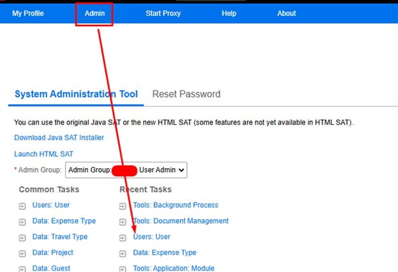
Task: Click arrow icon beside Data: Expense Type in Common Tasks
Action: (x=22, y=222)
